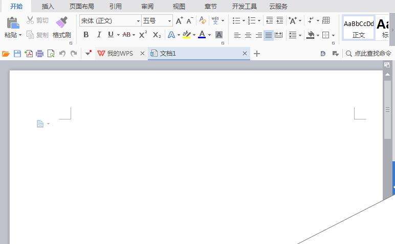Open font dialog launcher
This screenshot has height=244, width=395.
coord(223,43)
